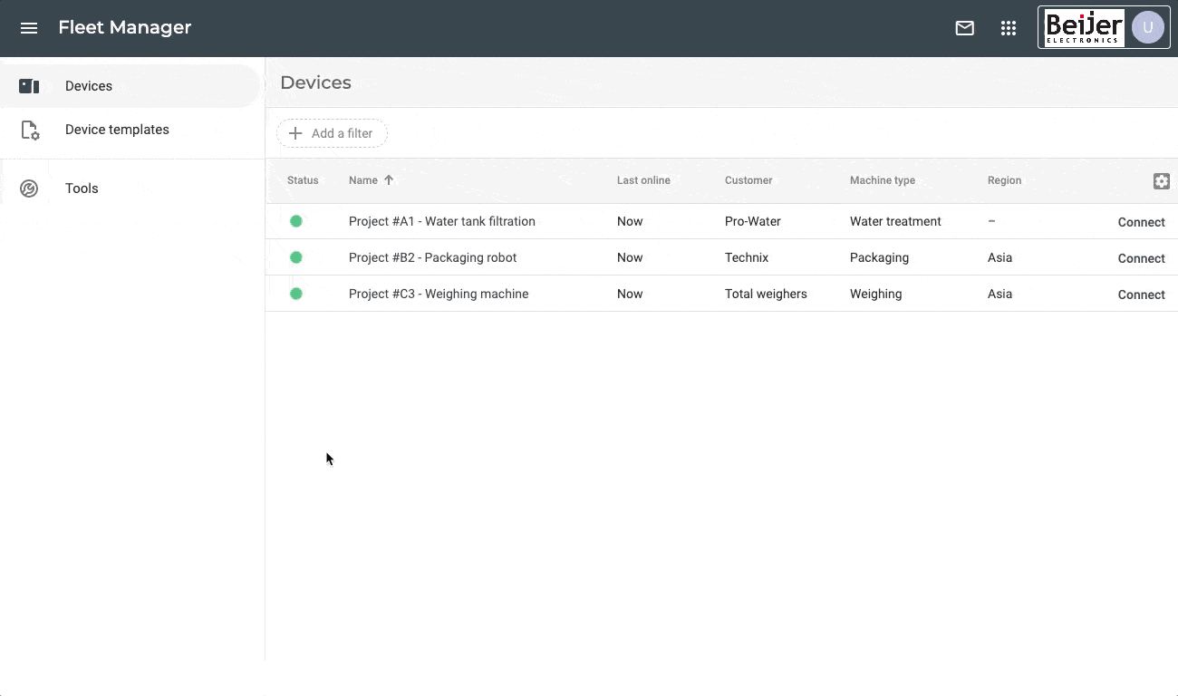1178x696 pixels.
Task: Click Asia region for Weighing machine
Action: 999,294
